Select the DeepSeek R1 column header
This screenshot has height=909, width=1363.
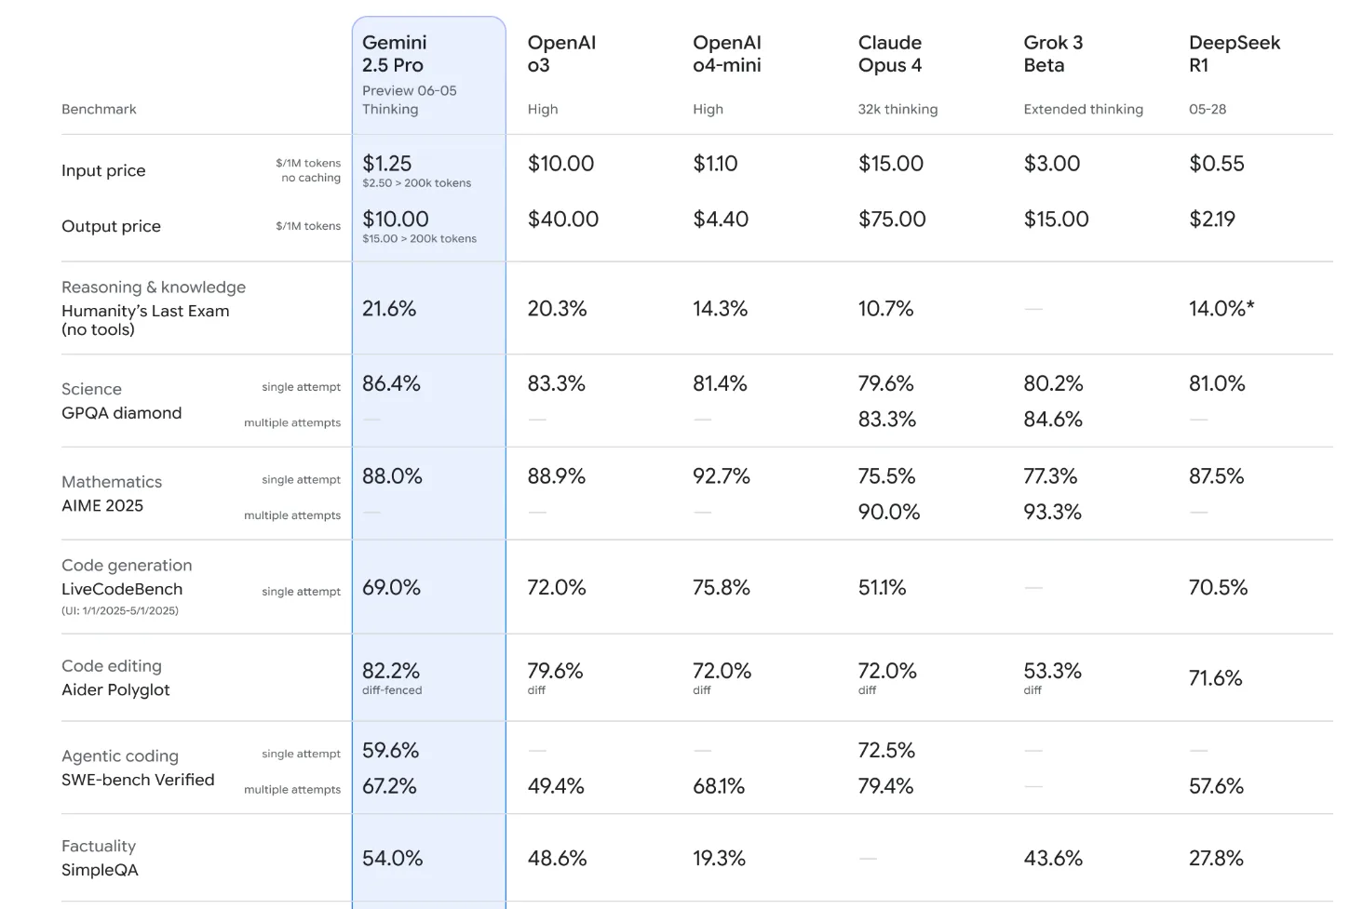(x=1235, y=54)
